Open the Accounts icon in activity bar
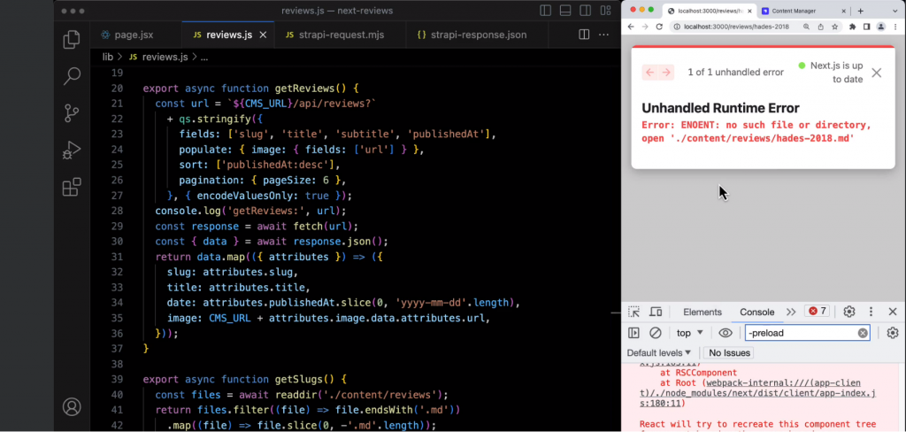Viewport: 906px width, 432px height. click(x=72, y=406)
